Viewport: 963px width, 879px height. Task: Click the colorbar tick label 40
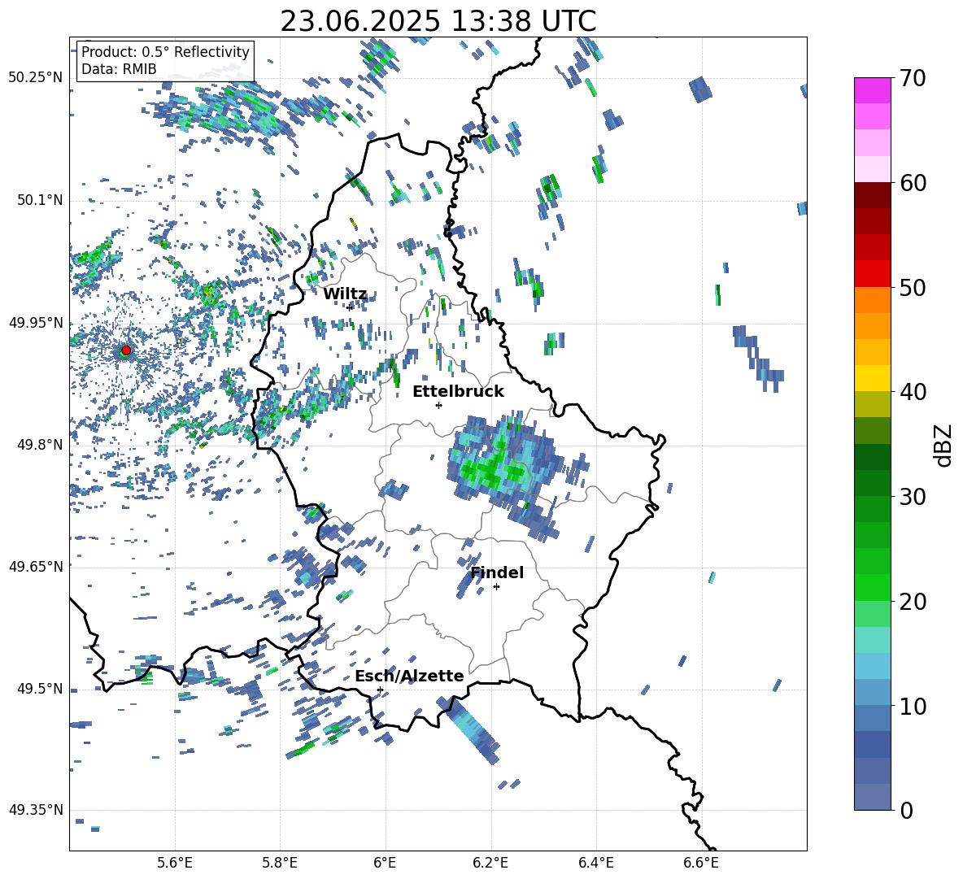tap(913, 392)
